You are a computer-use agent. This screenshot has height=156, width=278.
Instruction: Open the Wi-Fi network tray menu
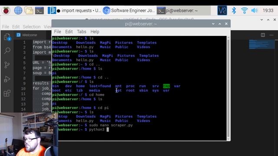[244, 10]
